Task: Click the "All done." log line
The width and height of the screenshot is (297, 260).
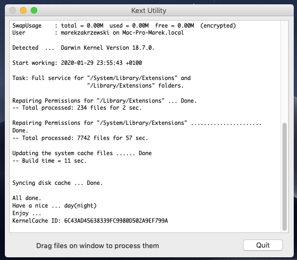Action: coord(26,198)
